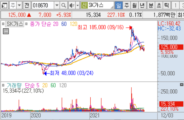The height and width of the screenshot is (120, 184).
Task: Click the 2019 timeline label
Action: tap(7, 115)
